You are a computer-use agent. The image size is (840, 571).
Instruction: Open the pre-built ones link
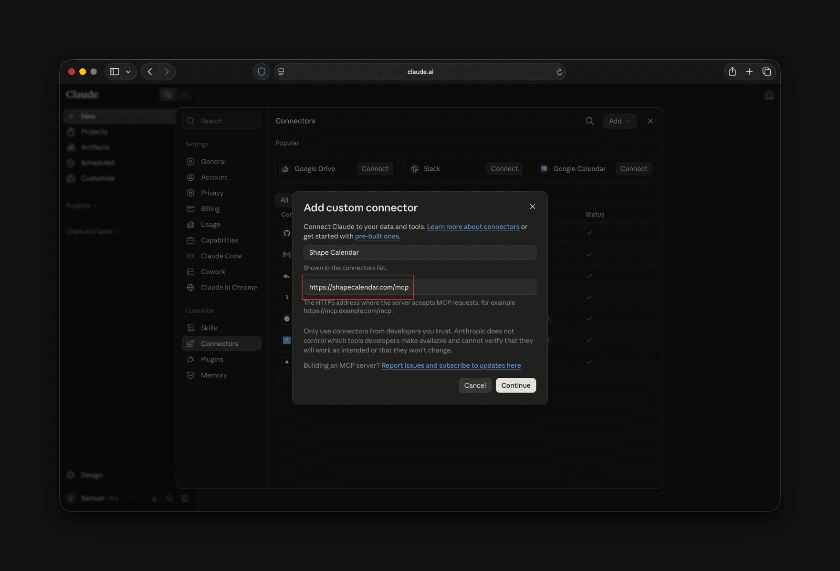click(377, 236)
